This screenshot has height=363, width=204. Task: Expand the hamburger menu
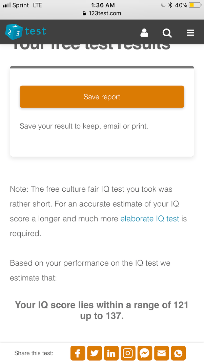(190, 33)
